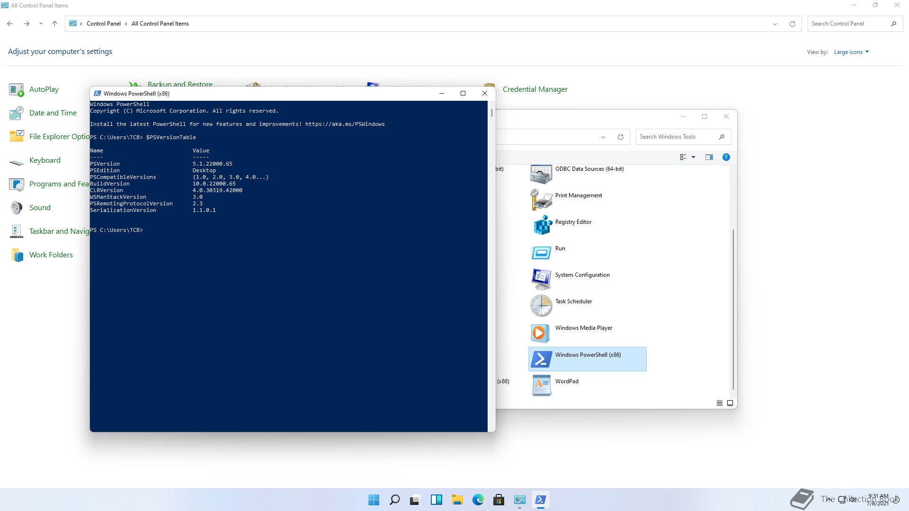Image resolution: width=909 pixels, height=511 pixels.
Task: Open Microsoft Store from taskbar
Action: coord(499,500)
